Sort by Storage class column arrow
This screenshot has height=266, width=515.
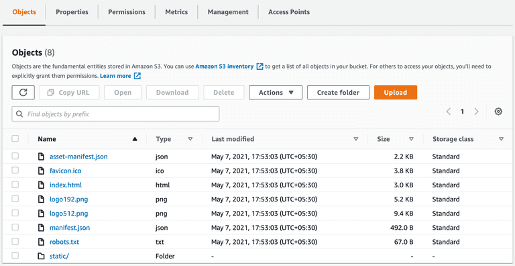(x=501, y=139)
